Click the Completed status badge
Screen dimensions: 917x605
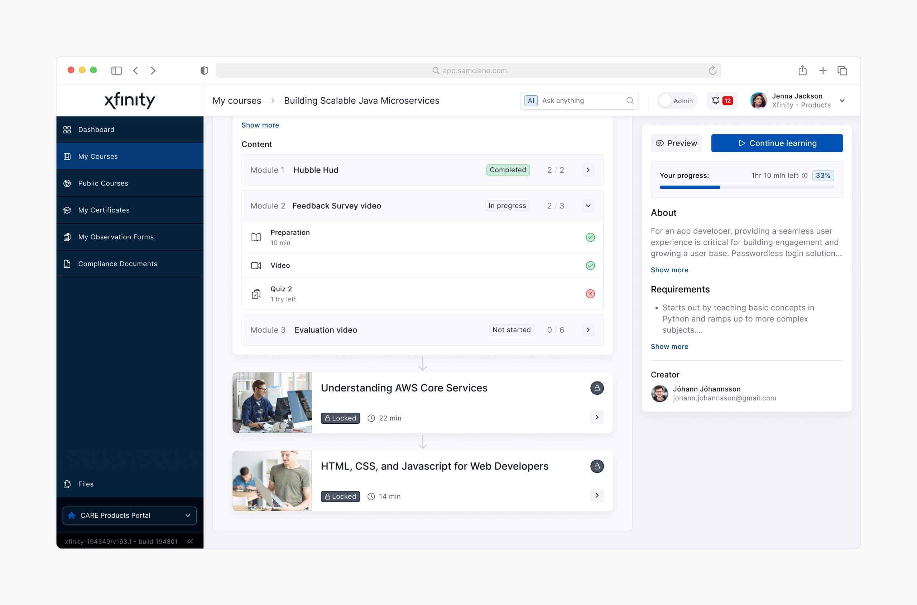508,170
